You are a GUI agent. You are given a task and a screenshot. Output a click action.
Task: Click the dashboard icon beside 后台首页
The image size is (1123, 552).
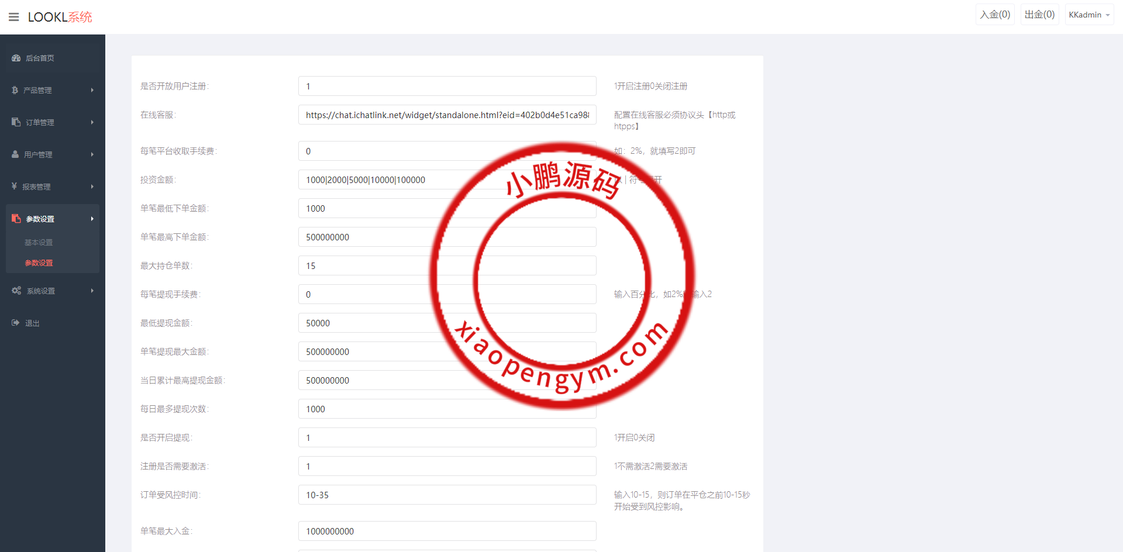click(x=15, y=58)
